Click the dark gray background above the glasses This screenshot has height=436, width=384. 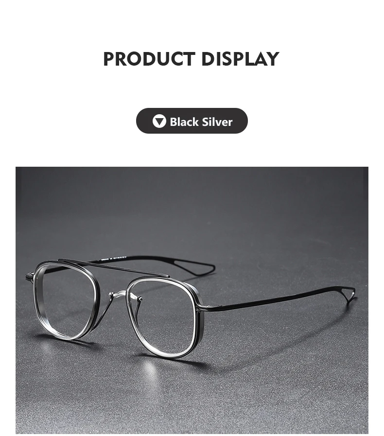click(192, 206)
